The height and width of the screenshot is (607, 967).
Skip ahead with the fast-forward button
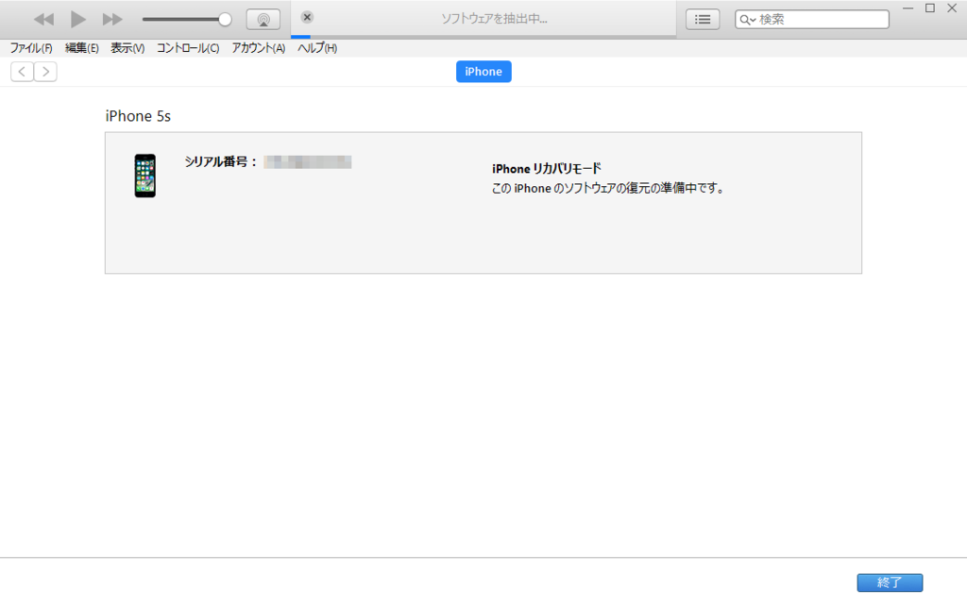tap(111, 20)
